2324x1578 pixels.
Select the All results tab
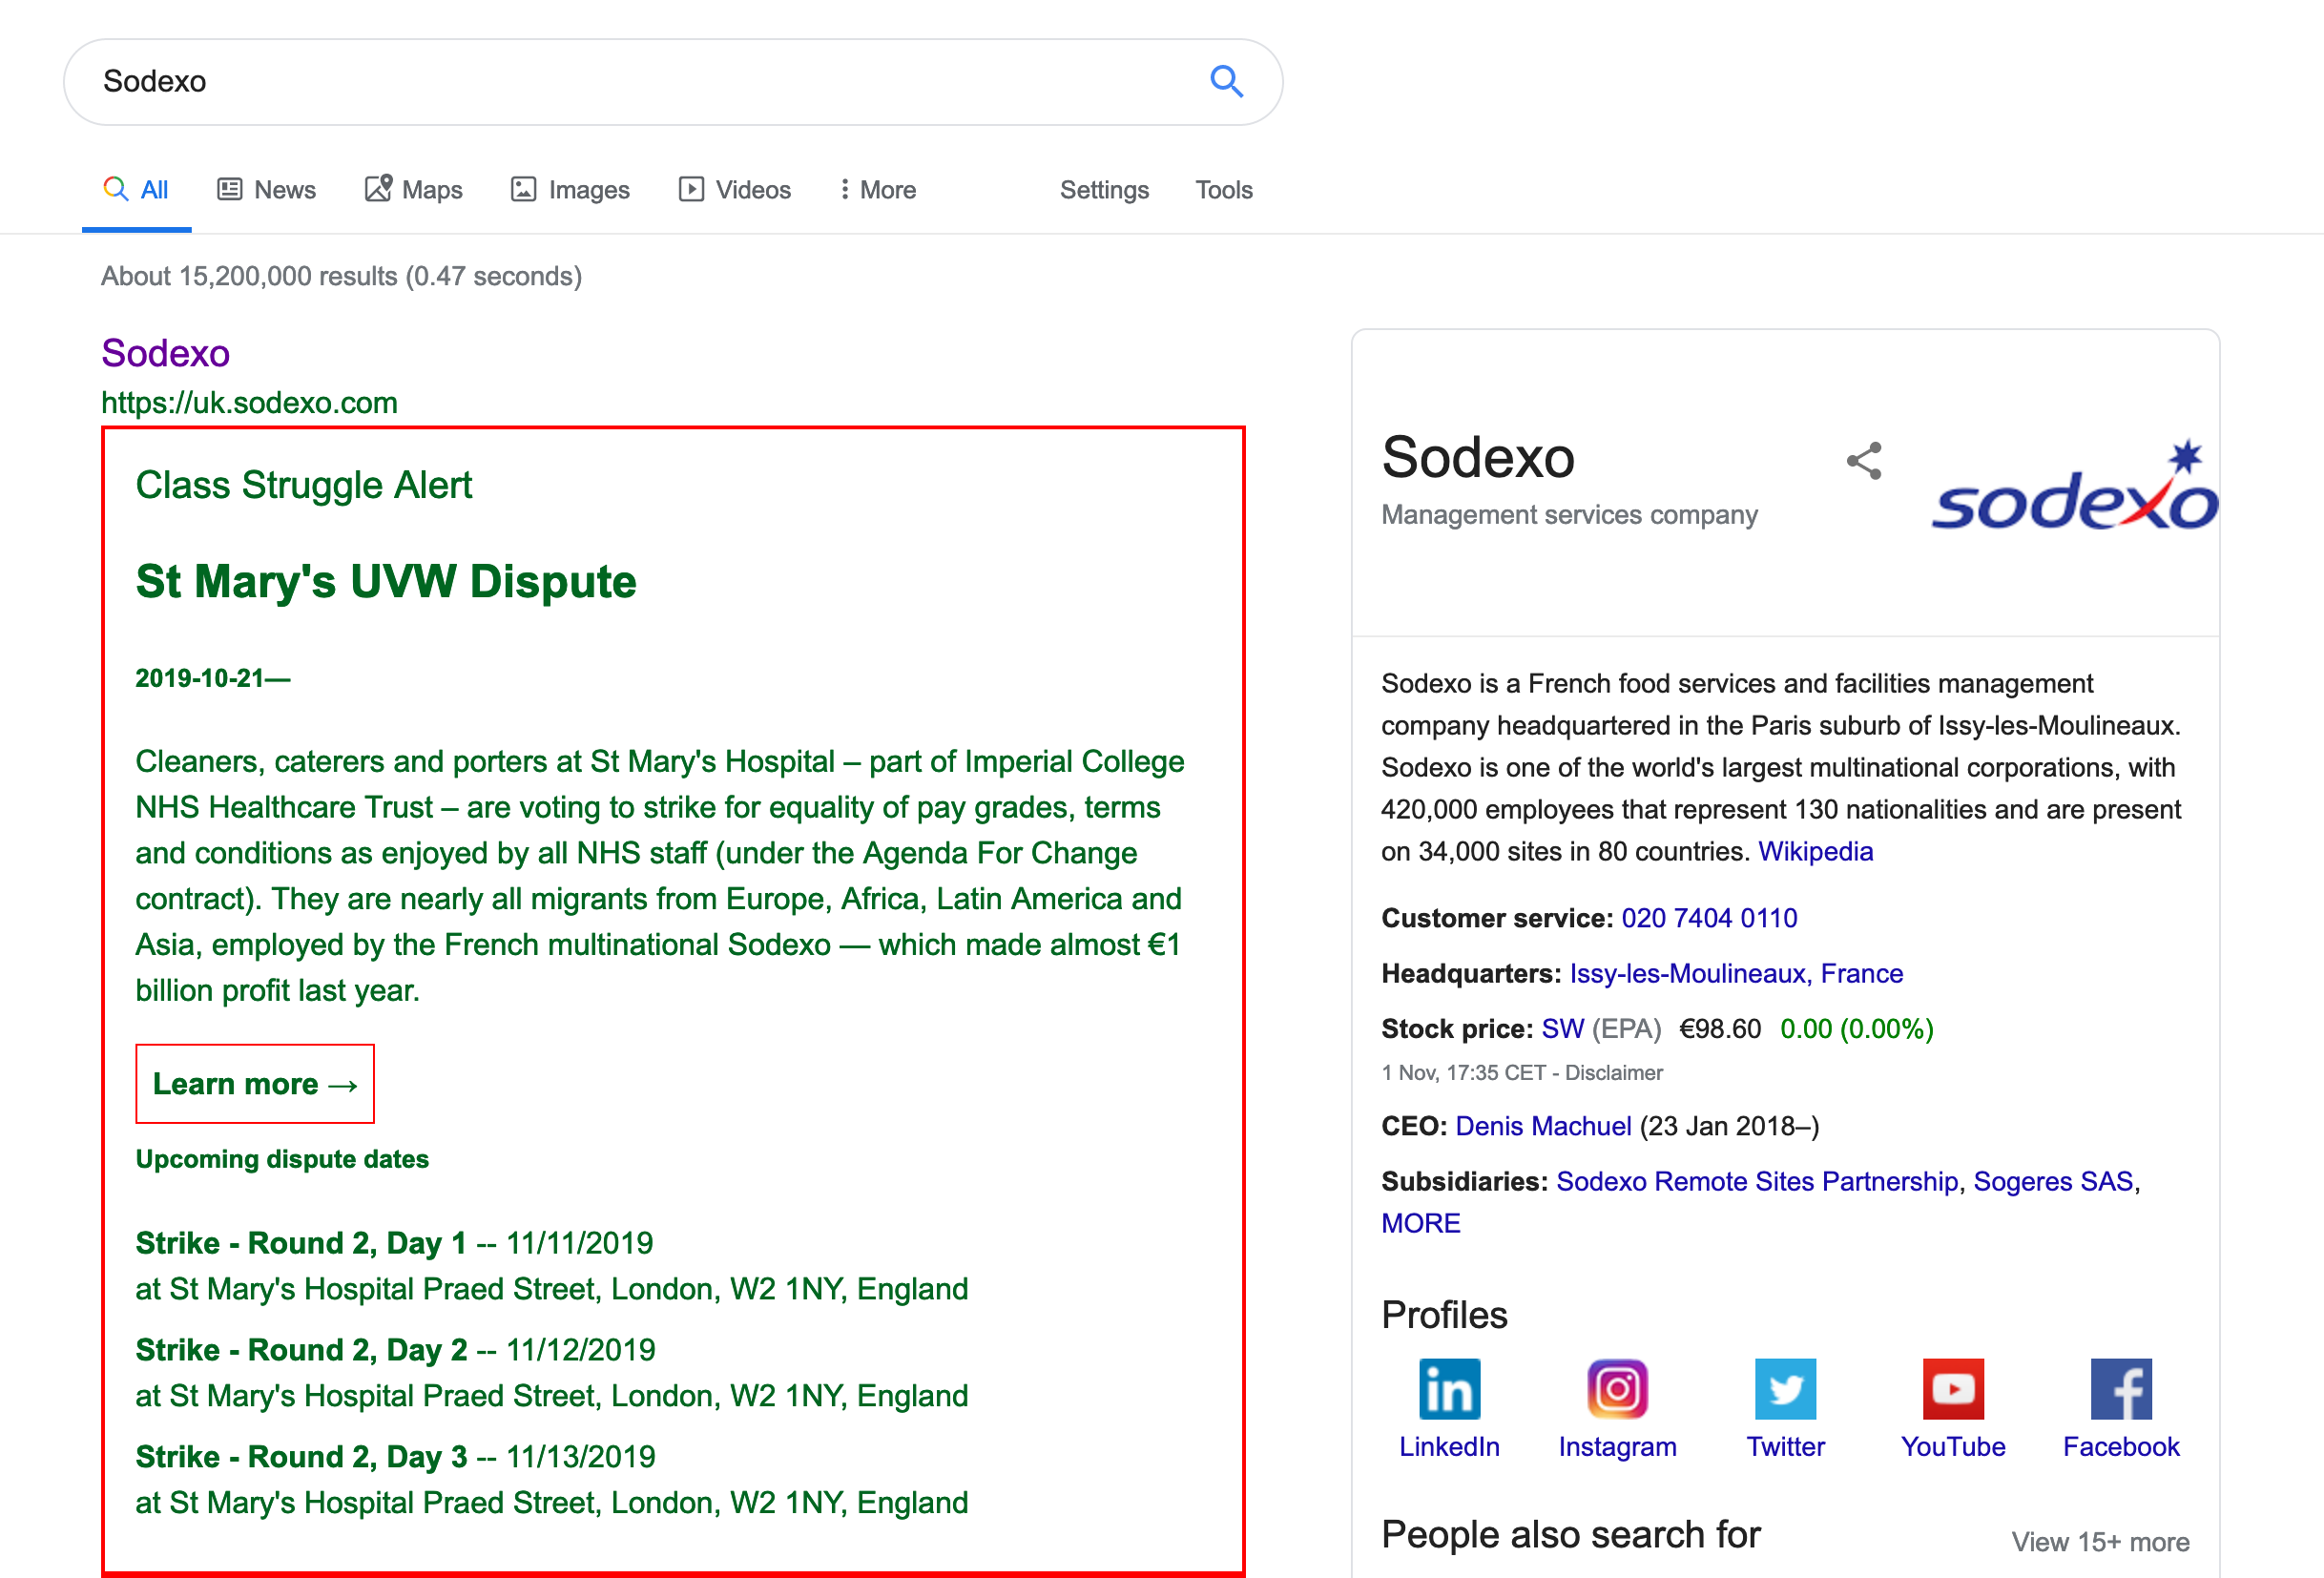click(x=136, y=189)
